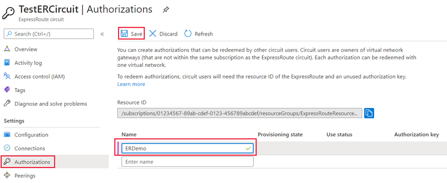Click the Resource ID label

132,102
